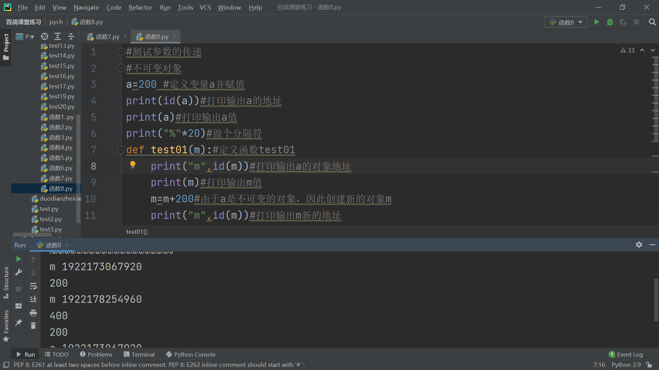
Task: Open the File menu
Action: point(23,7)
